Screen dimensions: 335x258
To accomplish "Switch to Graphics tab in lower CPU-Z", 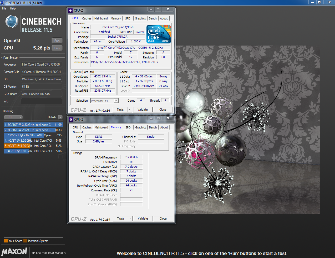I will (141, 127).
